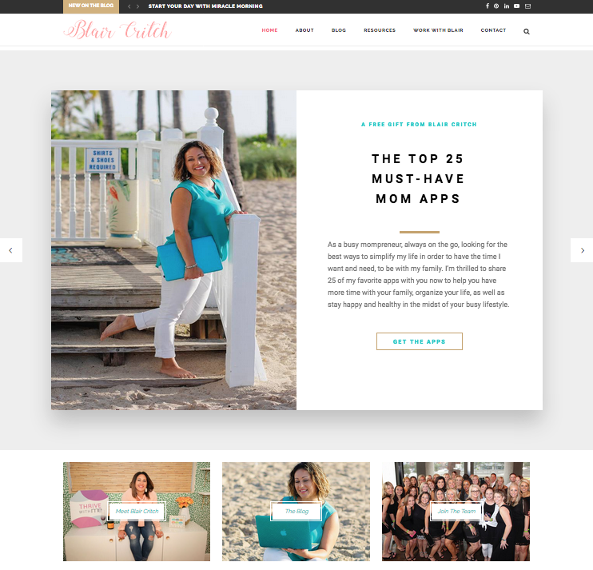Open the Pinterest social icon
This screenshot has width=593, height=570.
point(496,6)
